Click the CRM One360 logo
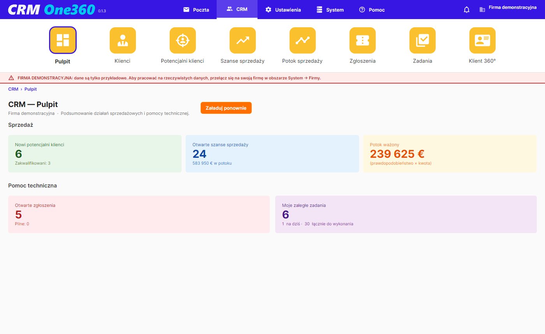The image size is (545, 334). pos(51,9)
